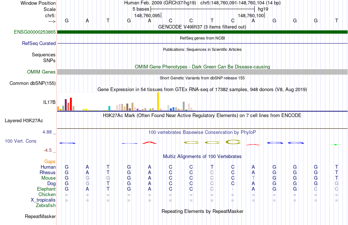The image size is (348, 225).
Task: Click the Window Position label
Action: pos(38,3)
